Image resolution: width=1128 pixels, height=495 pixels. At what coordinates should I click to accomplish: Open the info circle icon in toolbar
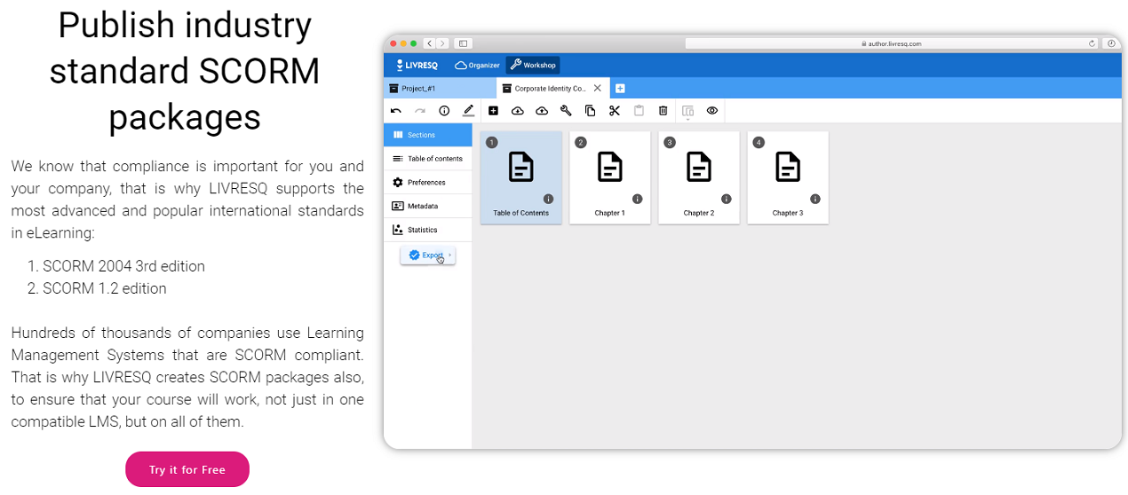click(x=444, y=111)
